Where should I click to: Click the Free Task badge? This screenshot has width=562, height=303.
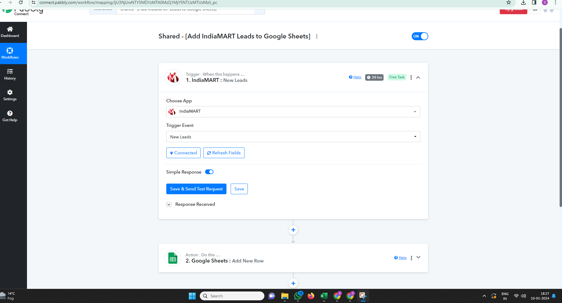(x=397, y=77)
